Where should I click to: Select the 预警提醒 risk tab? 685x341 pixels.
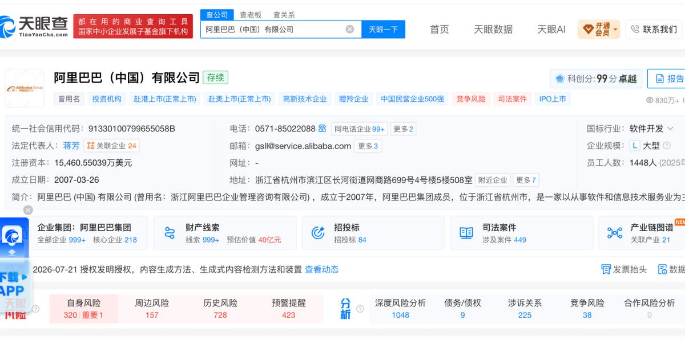pos(289,309)
